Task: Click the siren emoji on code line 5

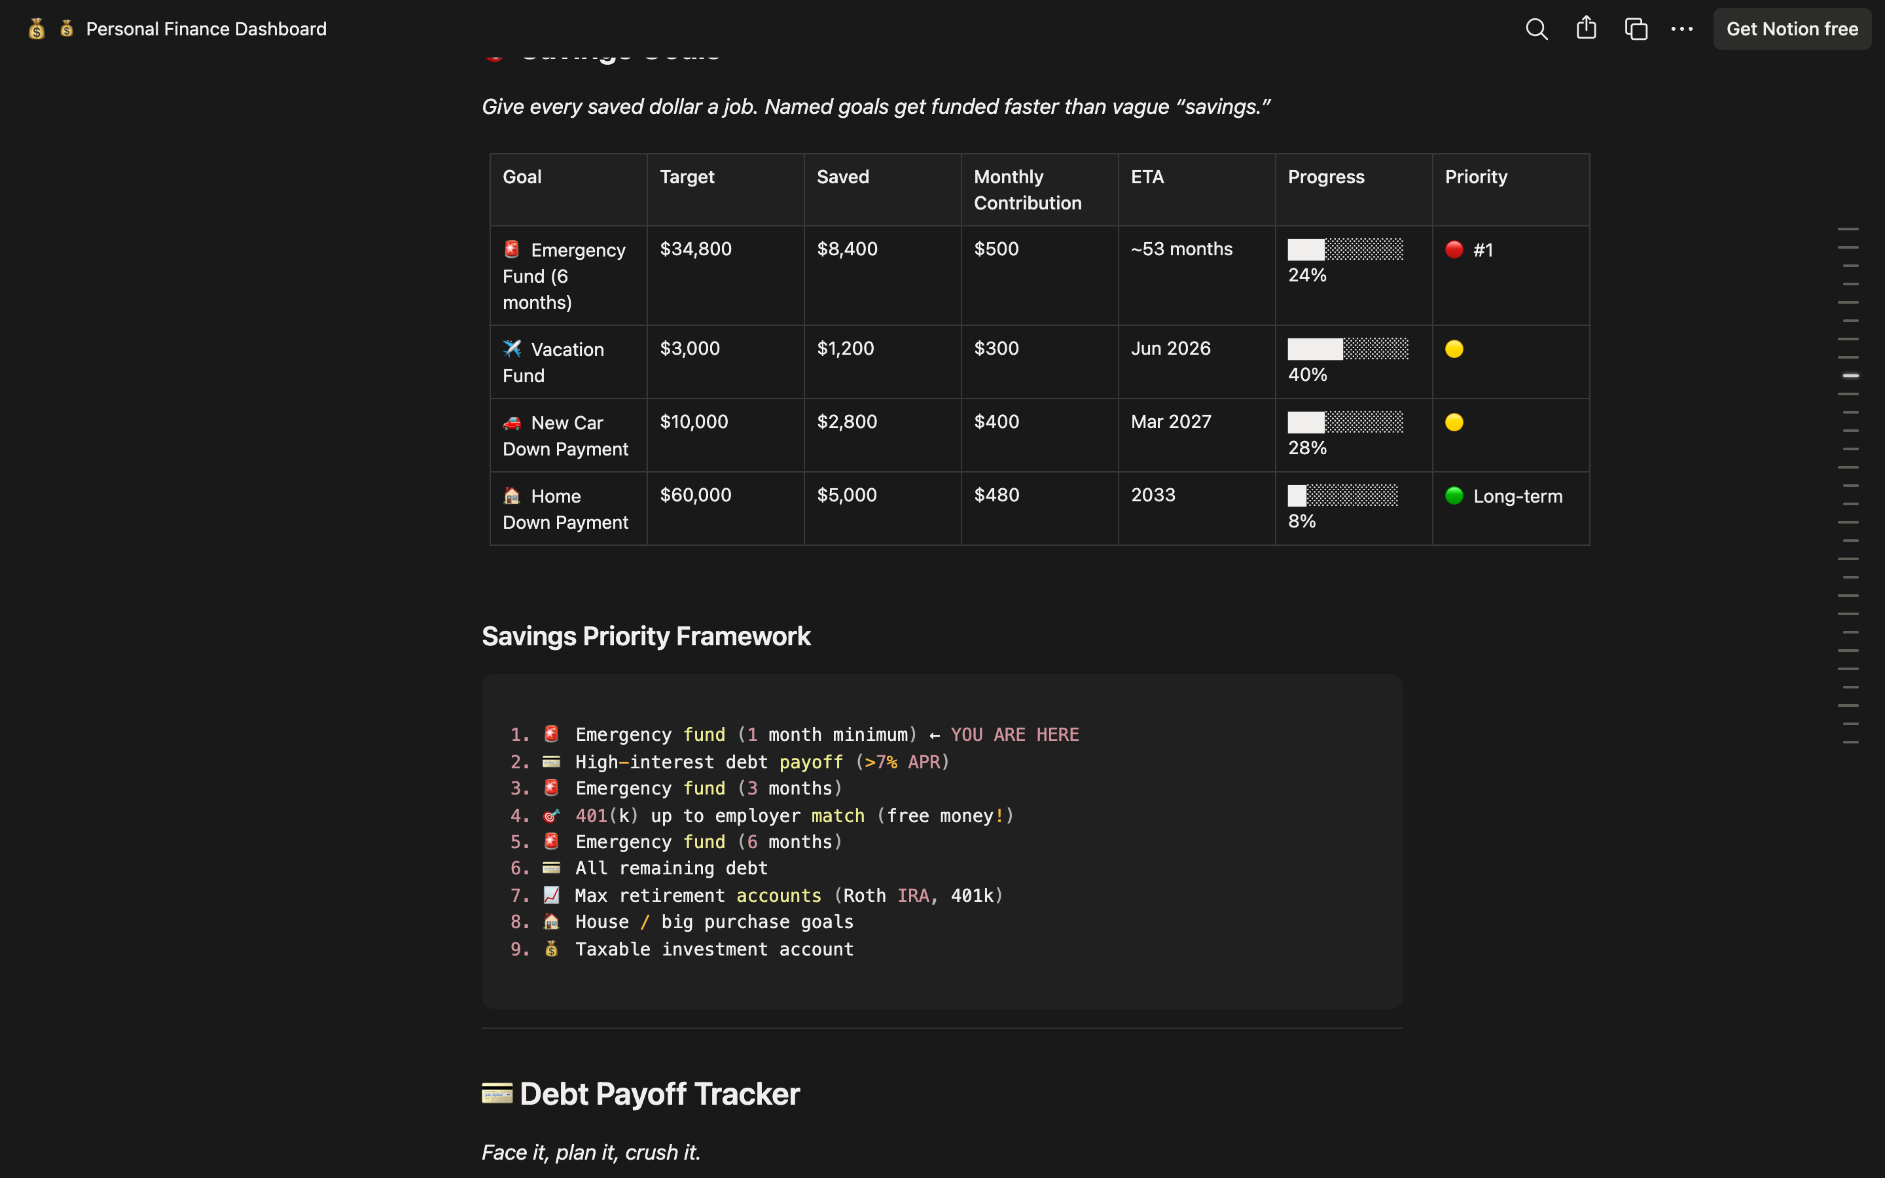Action: tap(552, 842)
